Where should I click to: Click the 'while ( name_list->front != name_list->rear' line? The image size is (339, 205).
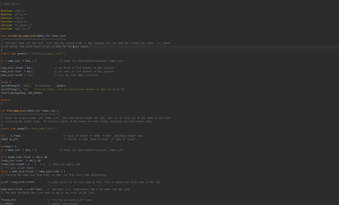pyautogui.click(x=33, y=172)
